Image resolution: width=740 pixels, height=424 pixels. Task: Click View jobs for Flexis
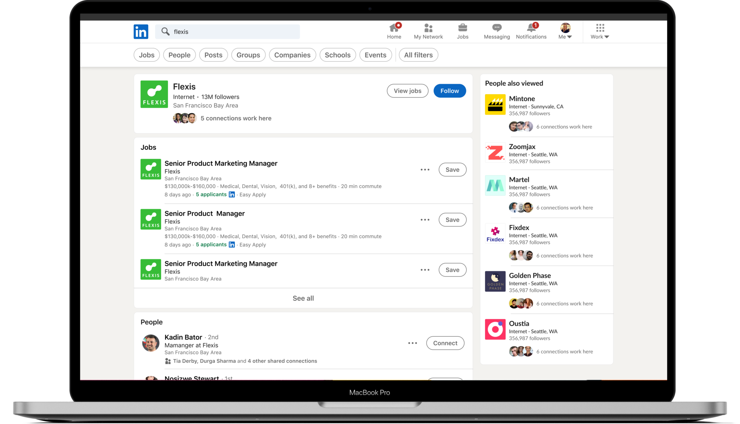pyautogui.click(x=407, y=91)
